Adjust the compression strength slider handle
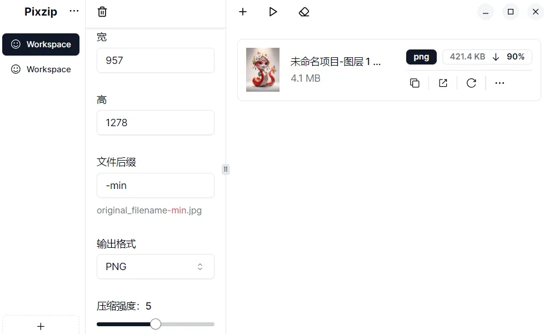This screenshot has height=334, width=544. coord(156,324)
